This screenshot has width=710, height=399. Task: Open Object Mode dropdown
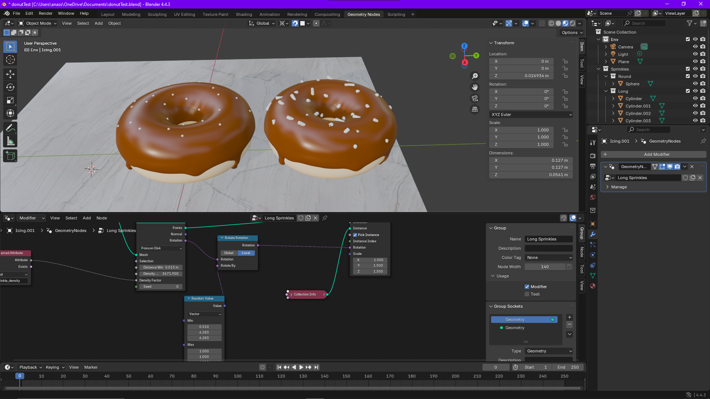coord(37,23)
